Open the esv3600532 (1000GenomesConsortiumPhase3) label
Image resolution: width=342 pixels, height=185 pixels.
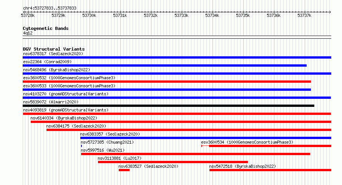click(x=69, y=78)
